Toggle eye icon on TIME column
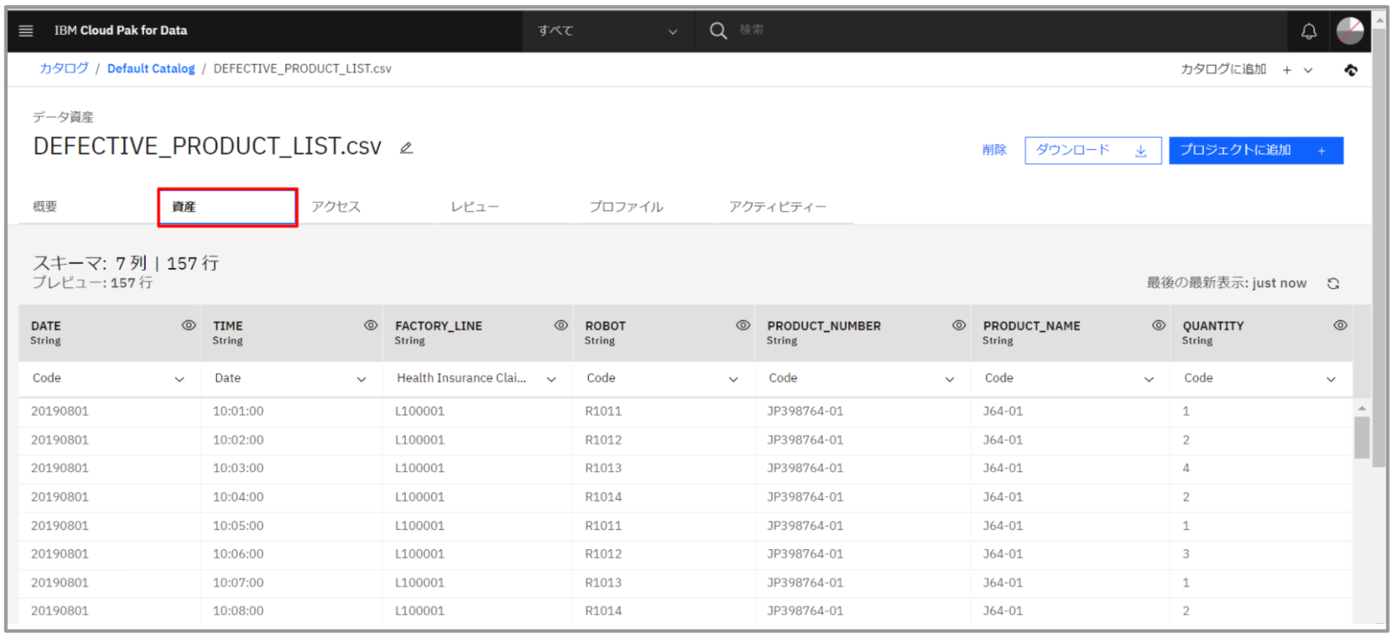 tap(370, 325)
